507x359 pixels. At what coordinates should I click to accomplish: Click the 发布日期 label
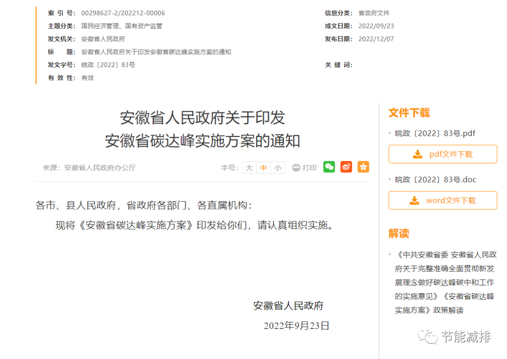338,39
